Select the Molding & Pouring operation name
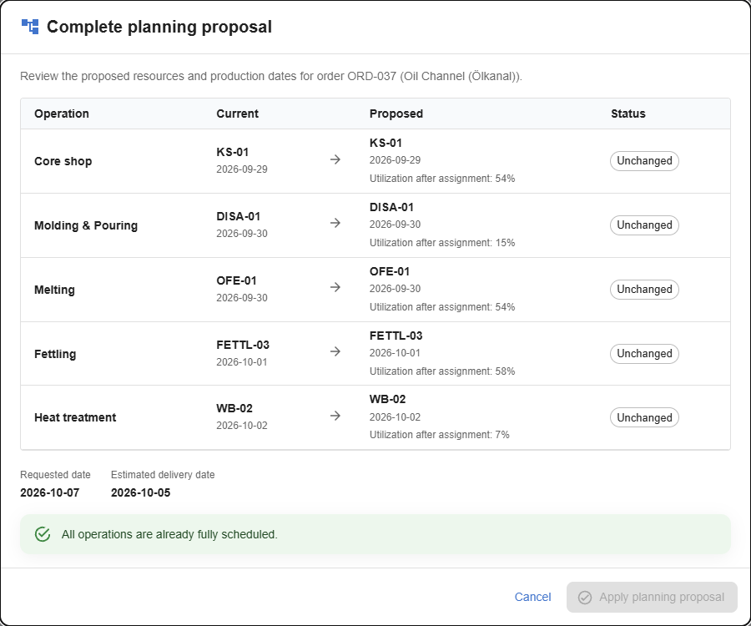Viewport: 751px width, 626px height. click(86, 225)
